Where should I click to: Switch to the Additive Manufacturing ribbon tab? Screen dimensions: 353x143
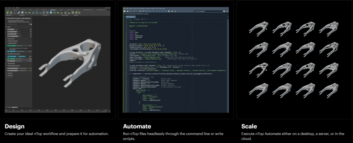(x=88, y=10)
